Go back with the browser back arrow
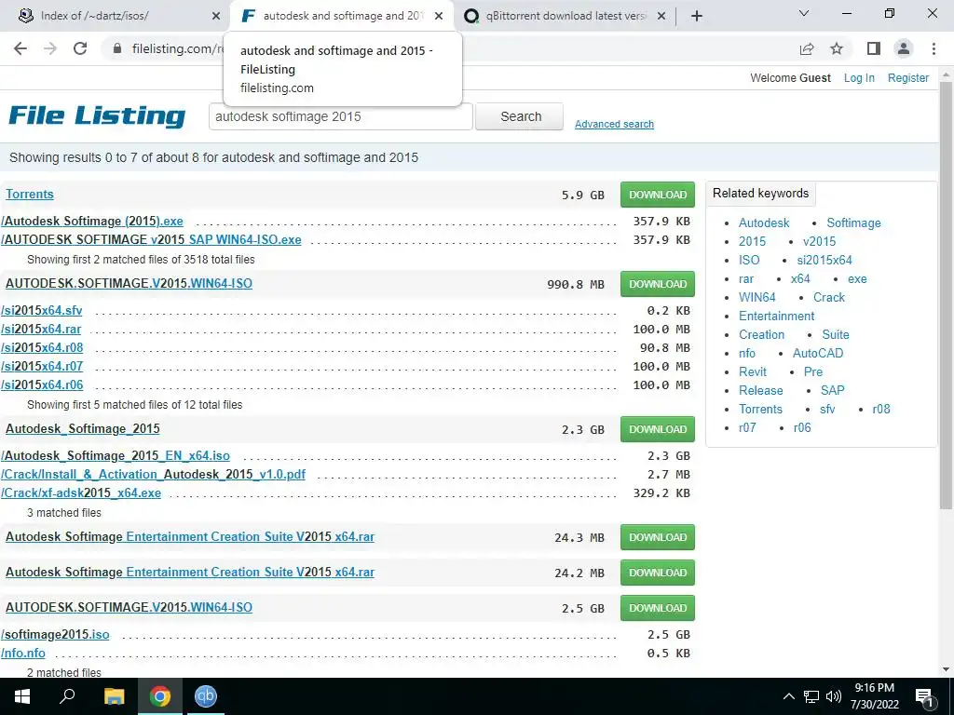Viewport: 954px width, 715px height. tap(20, 48)
